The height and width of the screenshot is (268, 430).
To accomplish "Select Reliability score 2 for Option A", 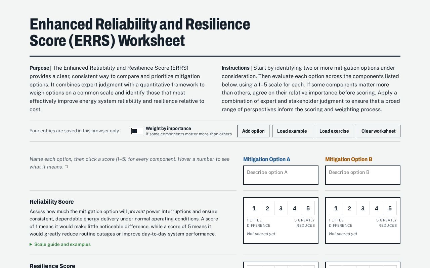I will point(267,208).
